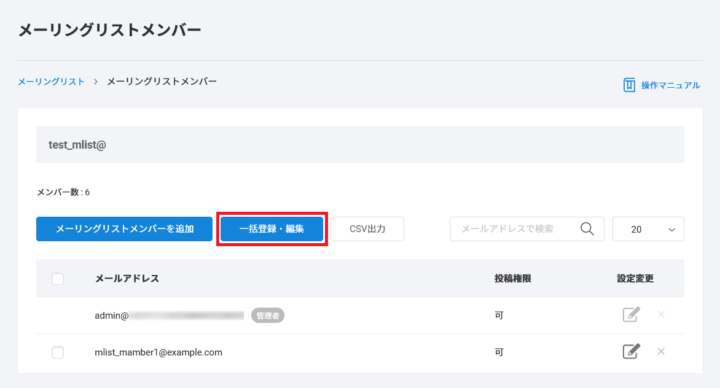Click the search magnifying glass icon
This screenshot has width=720, height=388.
click(587, 229)
